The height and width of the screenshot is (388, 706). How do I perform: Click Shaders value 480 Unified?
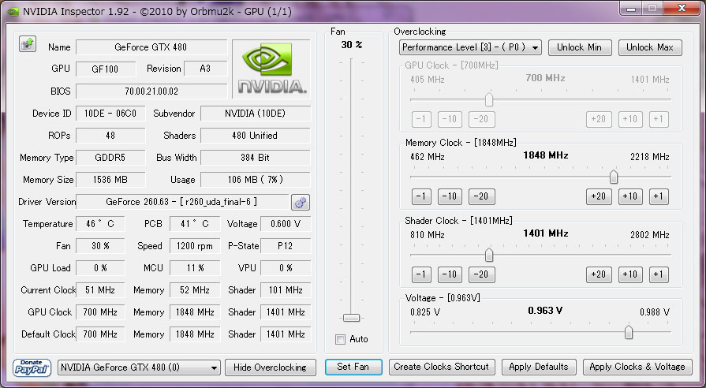256,136
